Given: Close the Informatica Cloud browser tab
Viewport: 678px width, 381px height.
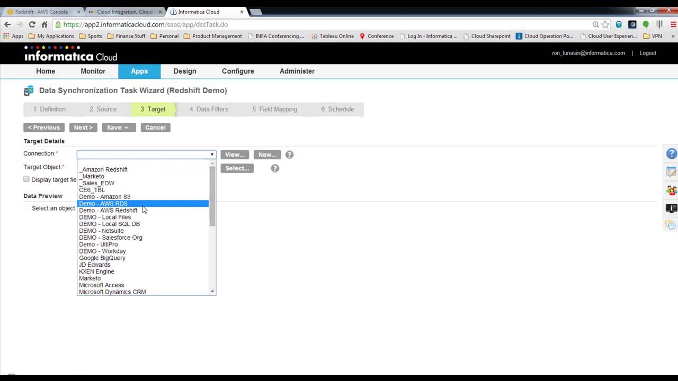Looking at the screenshot, I should 242,12.
